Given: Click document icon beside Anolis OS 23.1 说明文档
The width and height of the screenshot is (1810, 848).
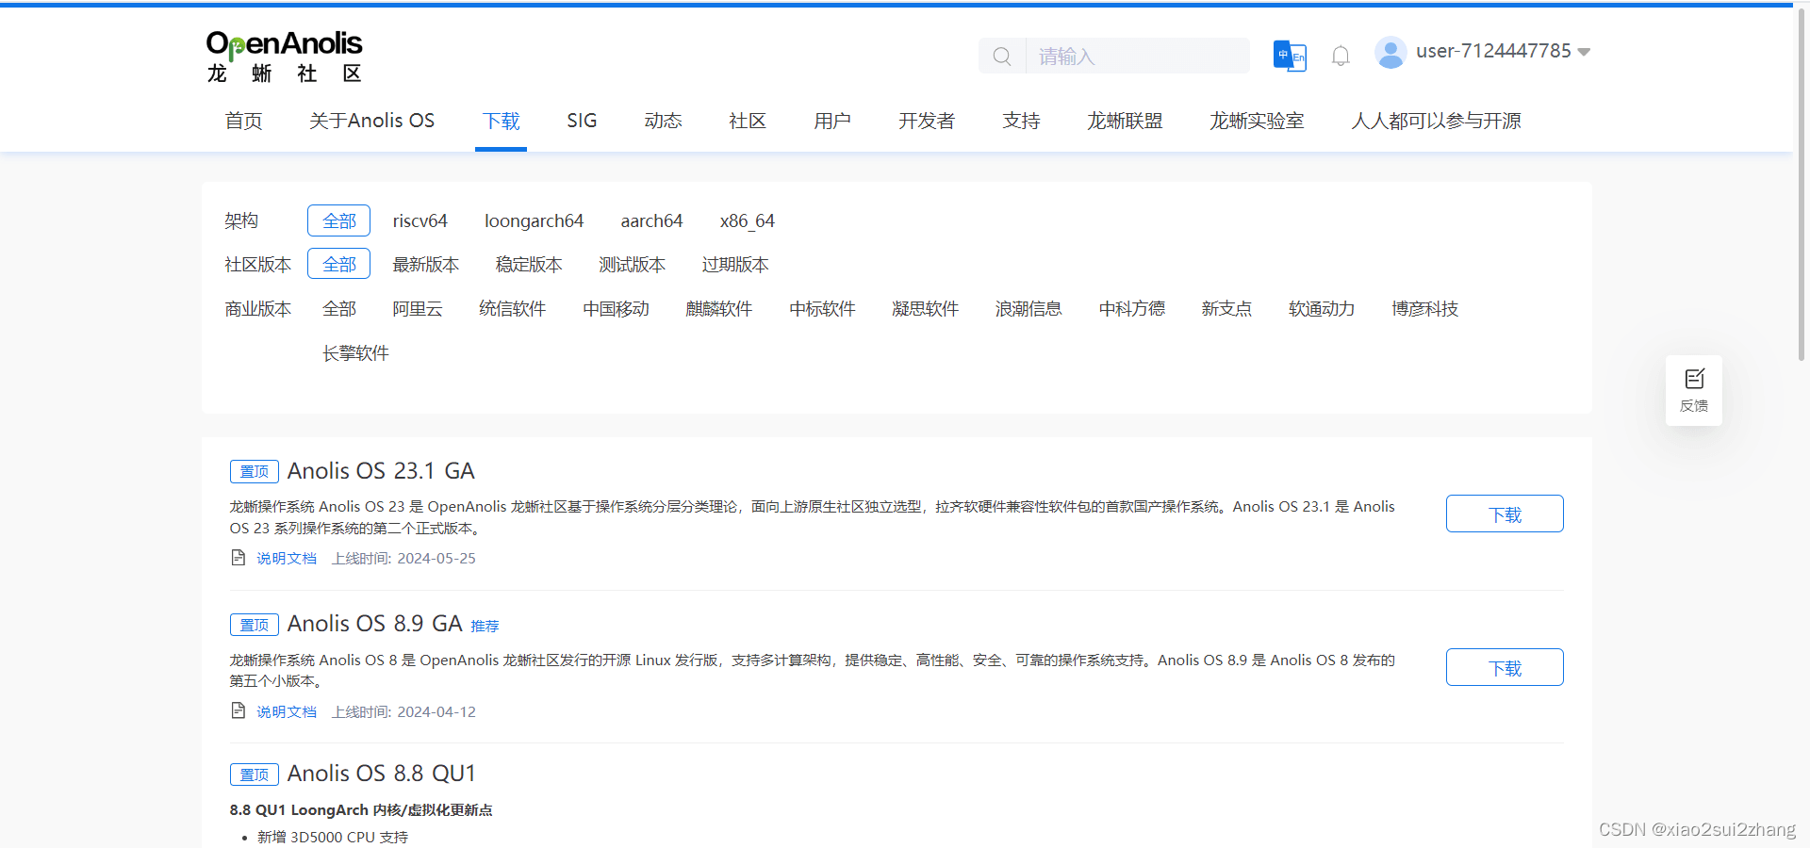Looking at the screenshot, I should (239, 558).
